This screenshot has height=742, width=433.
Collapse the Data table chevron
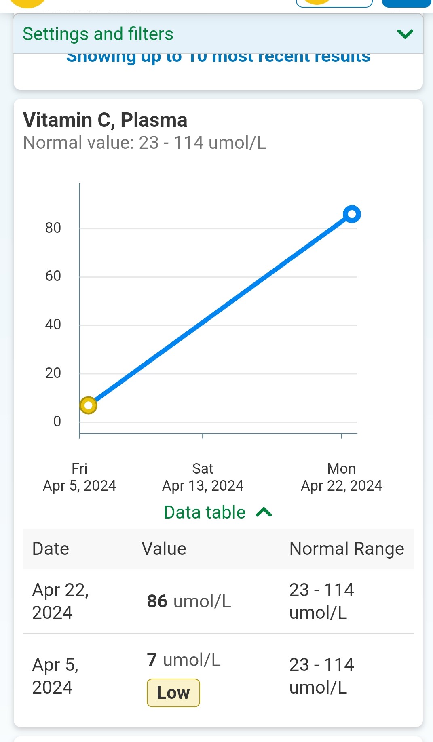(x=264, y=512)
